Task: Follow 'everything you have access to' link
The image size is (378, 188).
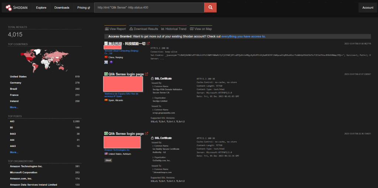Action: pyautogui.click(x=244, y=36)
